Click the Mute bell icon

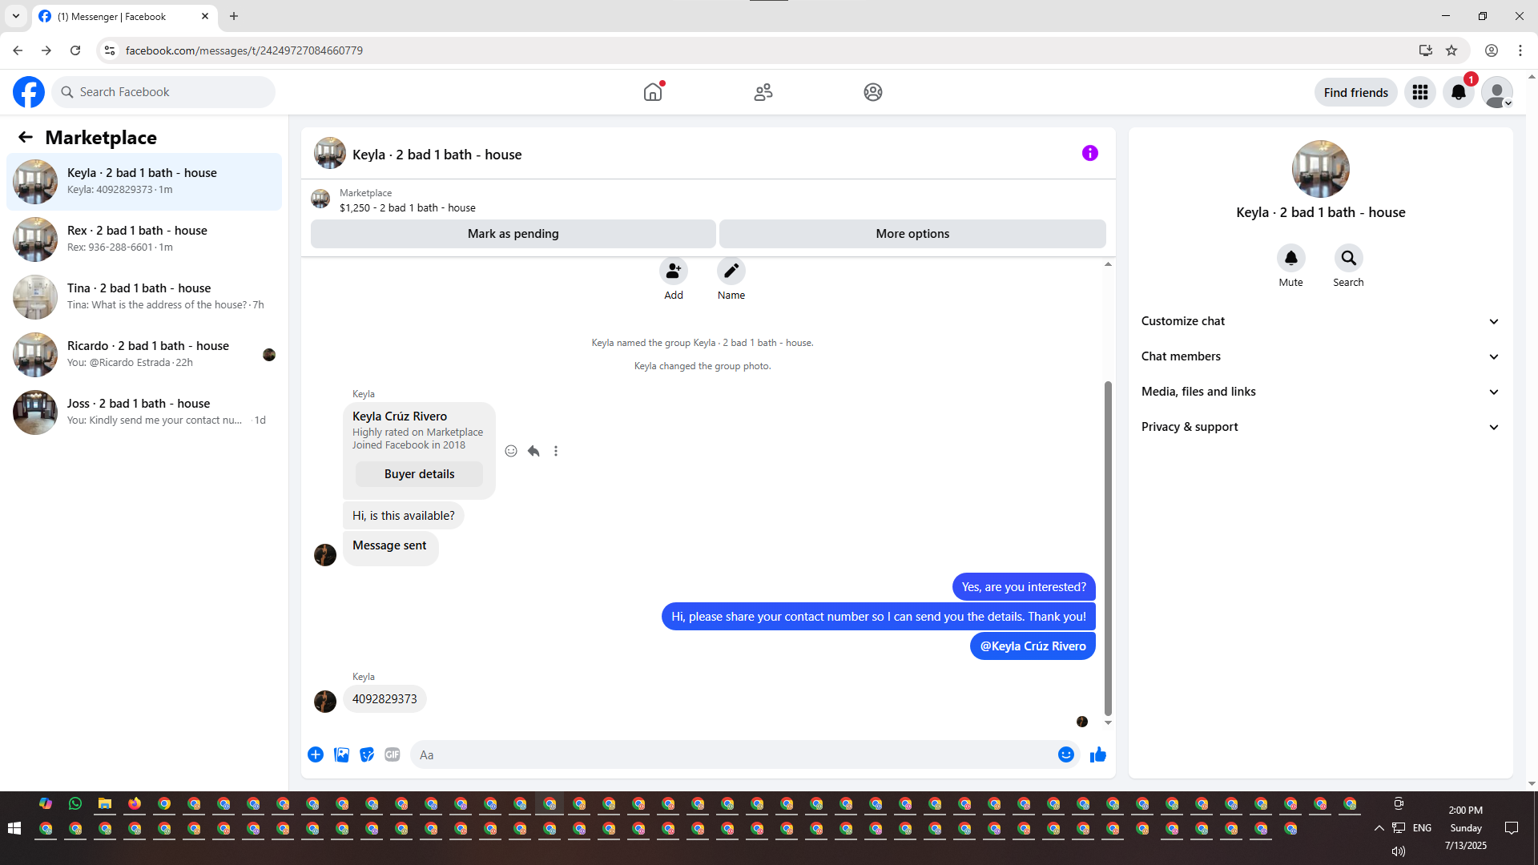click(1290, 258)
